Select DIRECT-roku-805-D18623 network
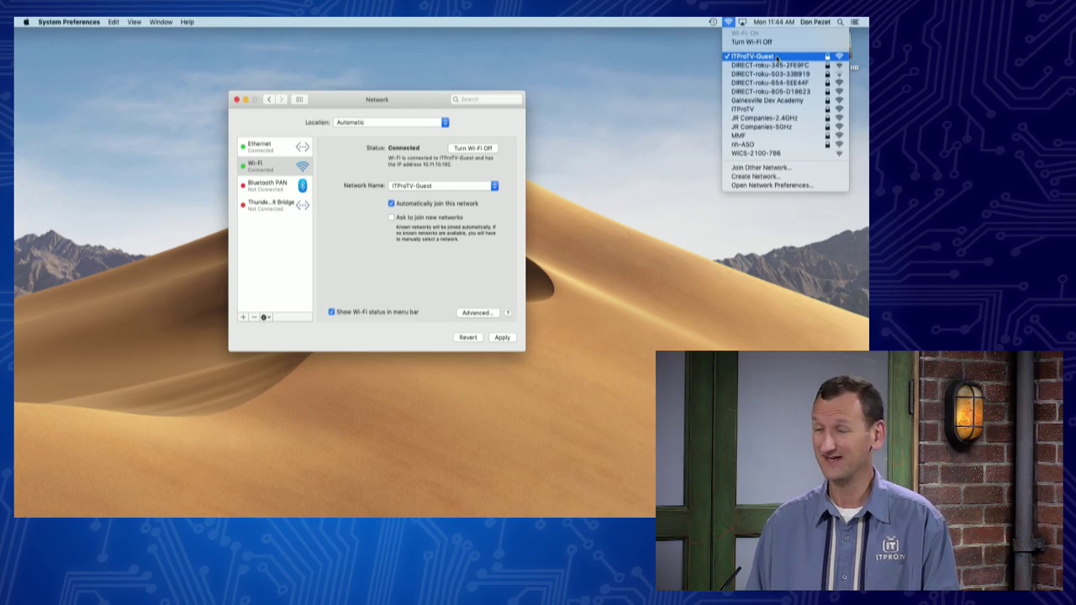1076x605 pixels. (785, 92)
